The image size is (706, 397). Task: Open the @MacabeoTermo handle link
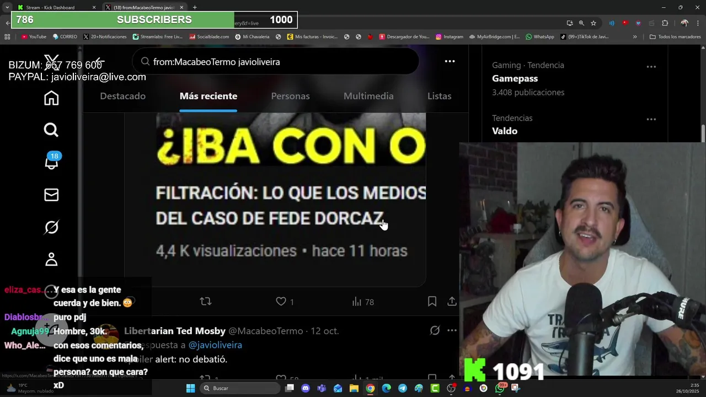click(266, 331)
